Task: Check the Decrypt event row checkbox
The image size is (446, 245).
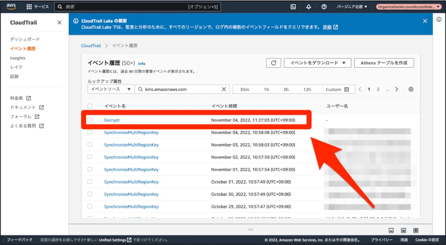Action: tap(90, 120)
